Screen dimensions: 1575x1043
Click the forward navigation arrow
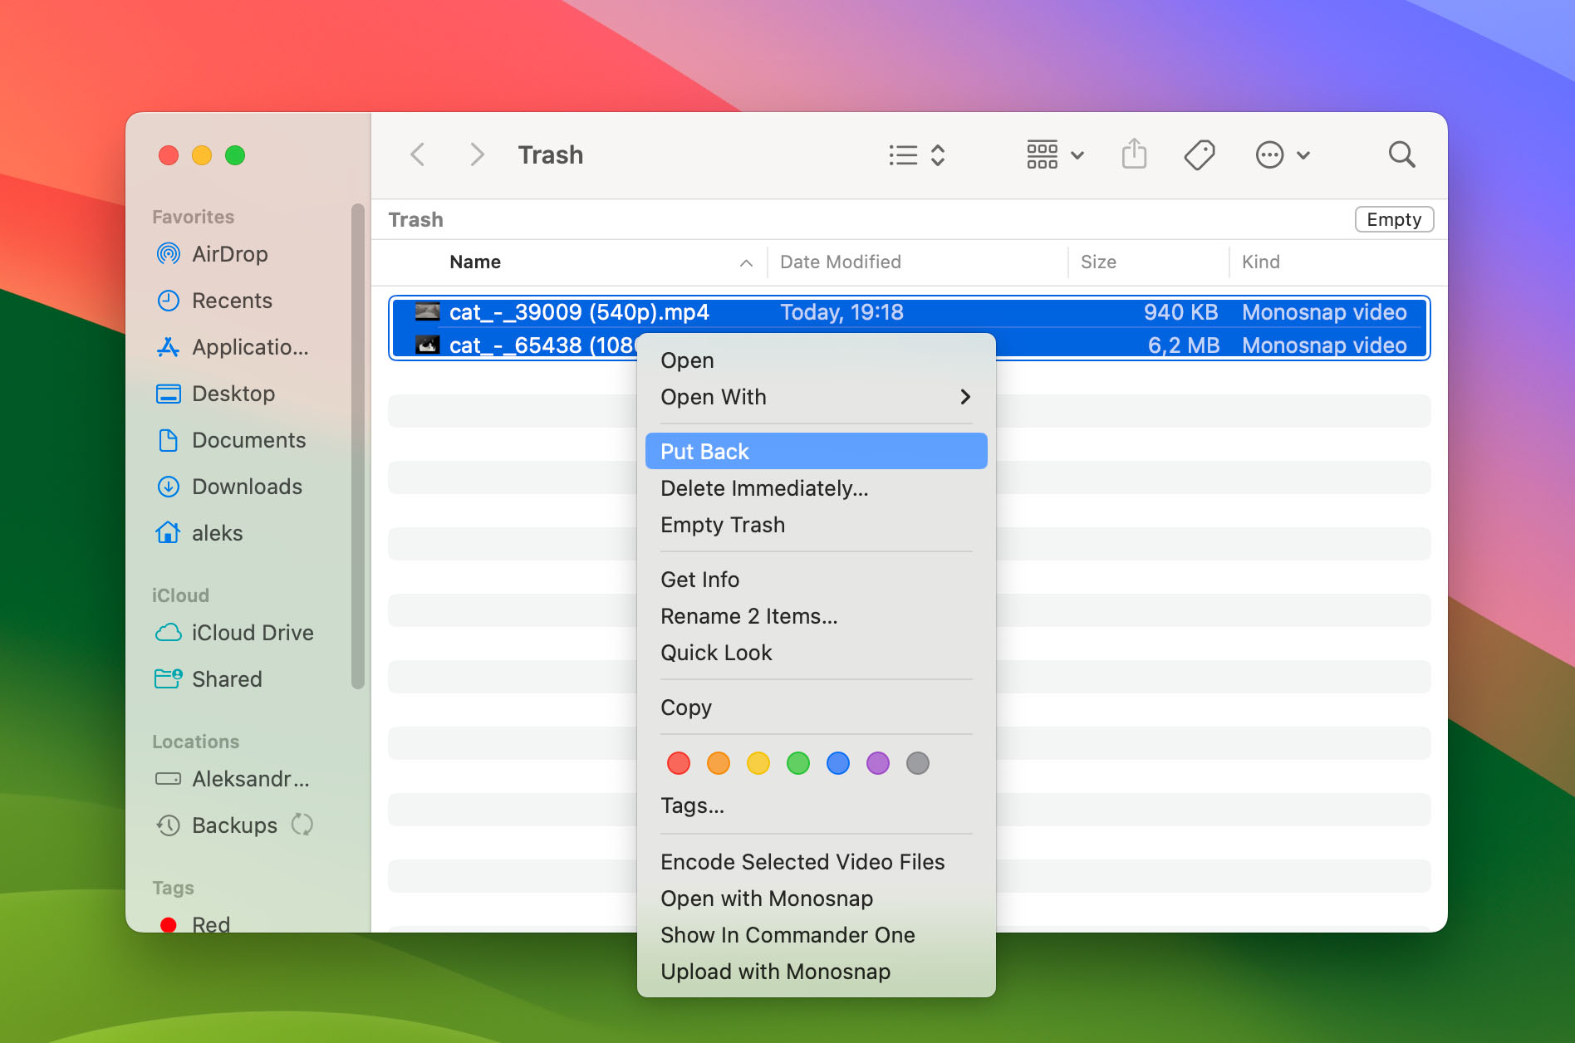point(476,154)
